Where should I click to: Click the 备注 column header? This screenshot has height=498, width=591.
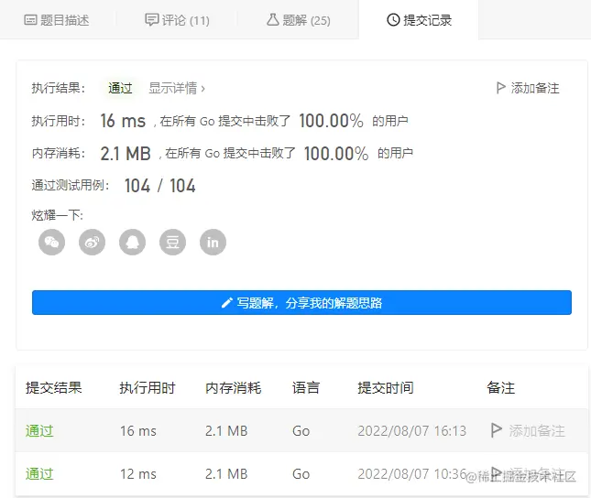[x=501, y=387]
